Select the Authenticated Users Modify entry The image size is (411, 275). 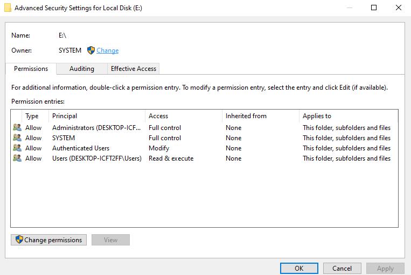coord(81,148)
